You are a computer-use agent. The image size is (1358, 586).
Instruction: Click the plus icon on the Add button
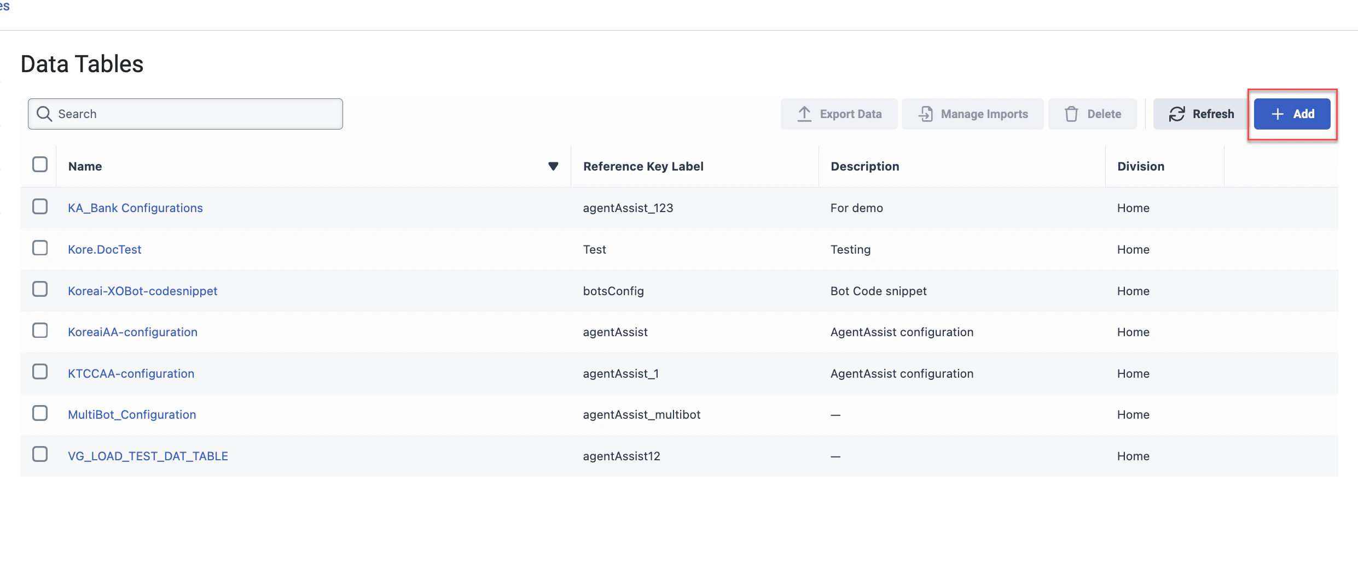[1277, 114]
